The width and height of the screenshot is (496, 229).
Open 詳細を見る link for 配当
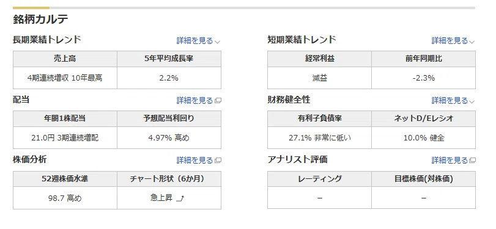point(195,101)
